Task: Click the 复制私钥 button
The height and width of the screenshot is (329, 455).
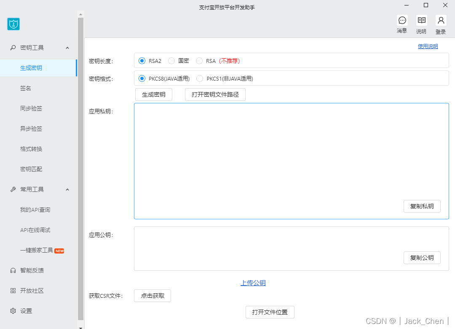Action: click(422, 206)
